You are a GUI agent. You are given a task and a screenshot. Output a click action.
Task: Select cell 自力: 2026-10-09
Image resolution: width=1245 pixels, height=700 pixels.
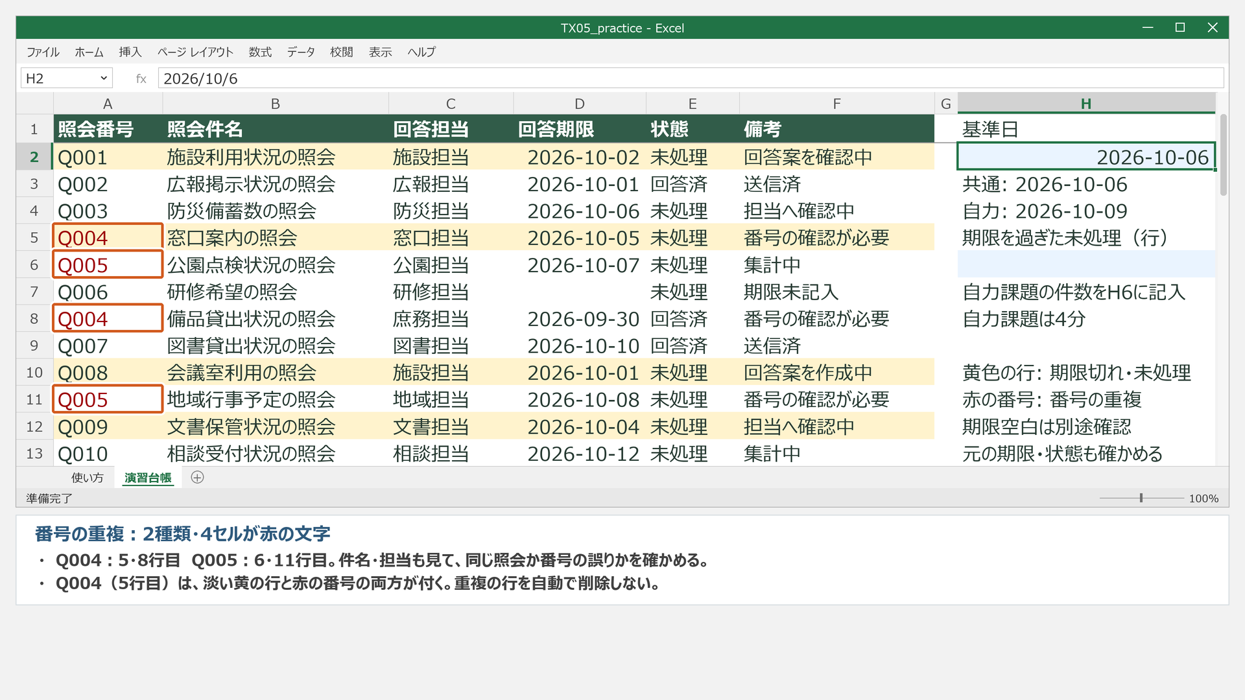pos(1086,211)
